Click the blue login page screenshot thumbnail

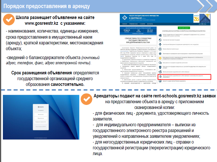coord(41,117)
